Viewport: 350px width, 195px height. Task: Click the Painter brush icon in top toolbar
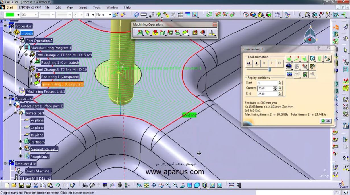point(115,14)
